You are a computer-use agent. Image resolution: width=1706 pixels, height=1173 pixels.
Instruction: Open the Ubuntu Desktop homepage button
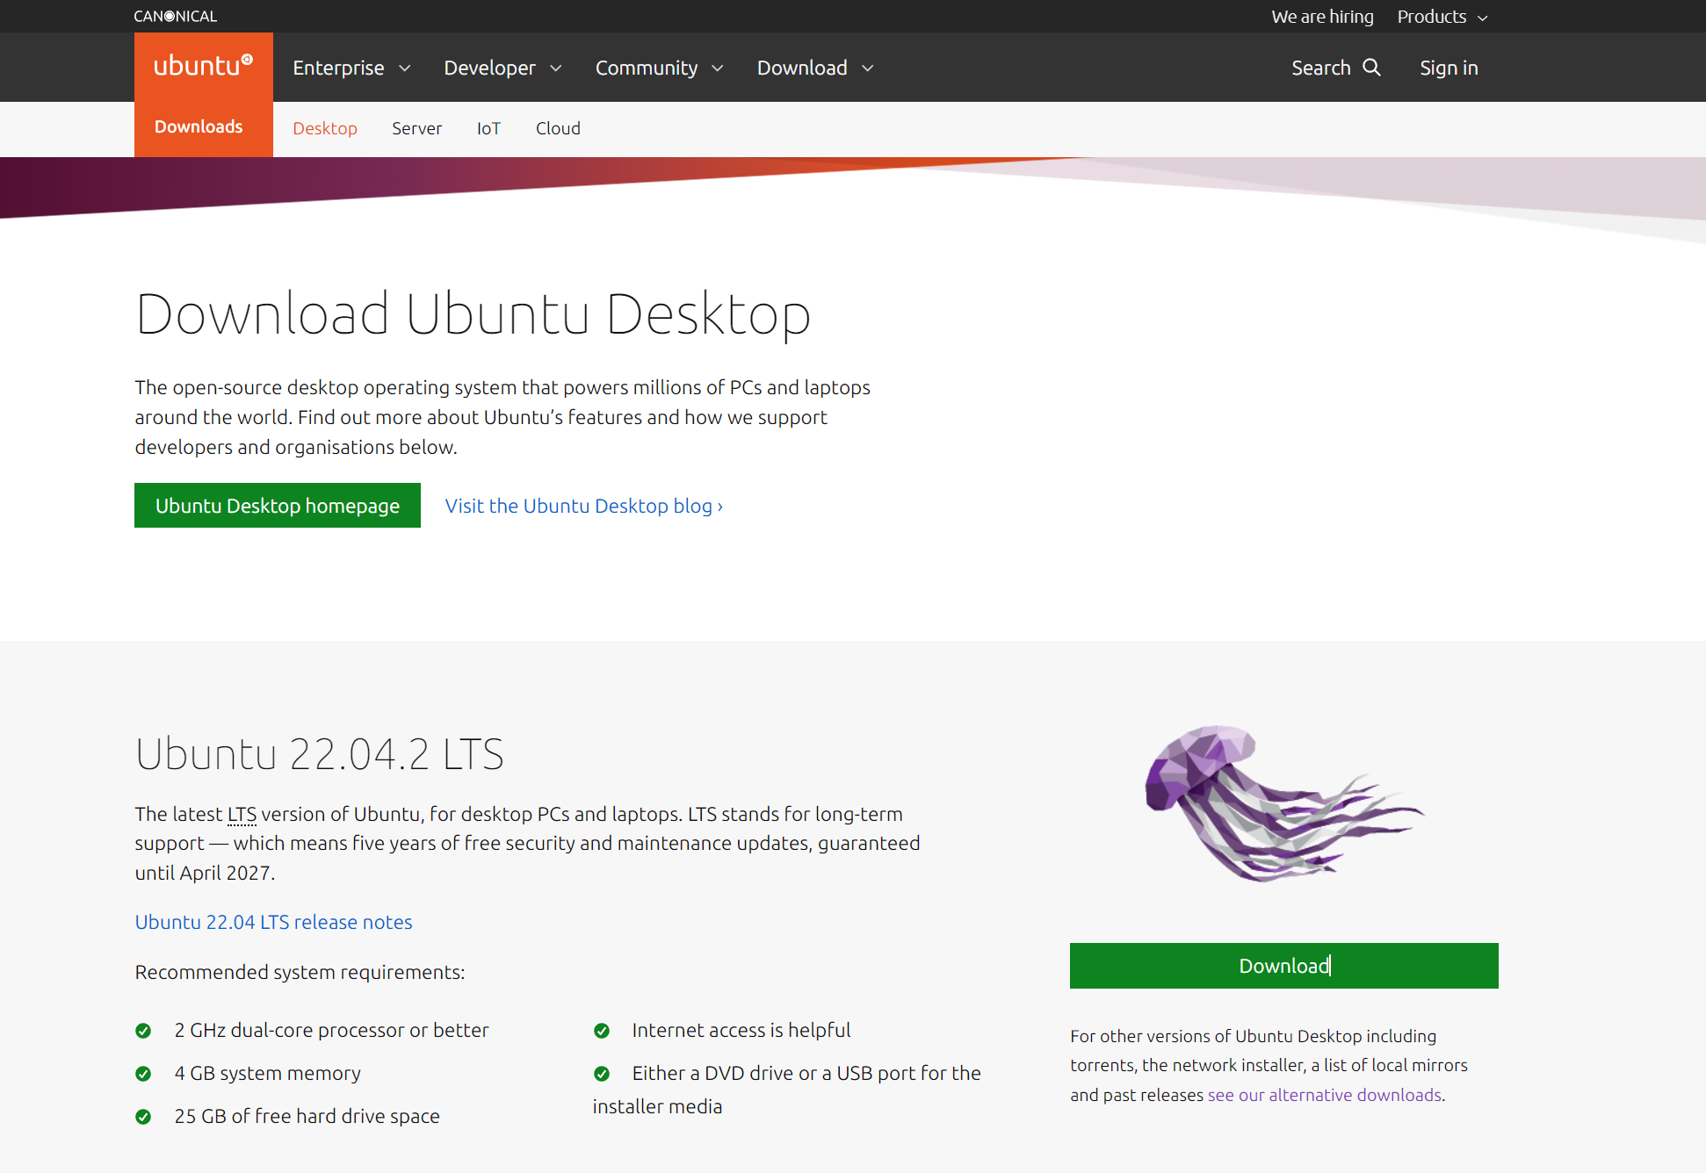pyautogui.click(x=278, y=506)
